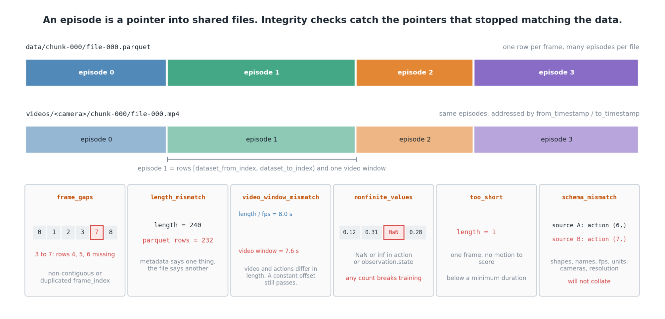Click the red highlighted frame cell 7
The height and width of the screenshot is (319, 665).
point(96,232)
